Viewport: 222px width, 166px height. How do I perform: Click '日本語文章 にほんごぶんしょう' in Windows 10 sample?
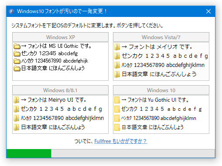pyautogui.click(x=152, y=127)
